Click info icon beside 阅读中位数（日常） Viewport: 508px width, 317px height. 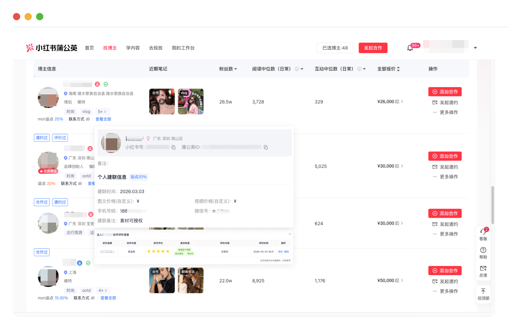coord(297,69)
